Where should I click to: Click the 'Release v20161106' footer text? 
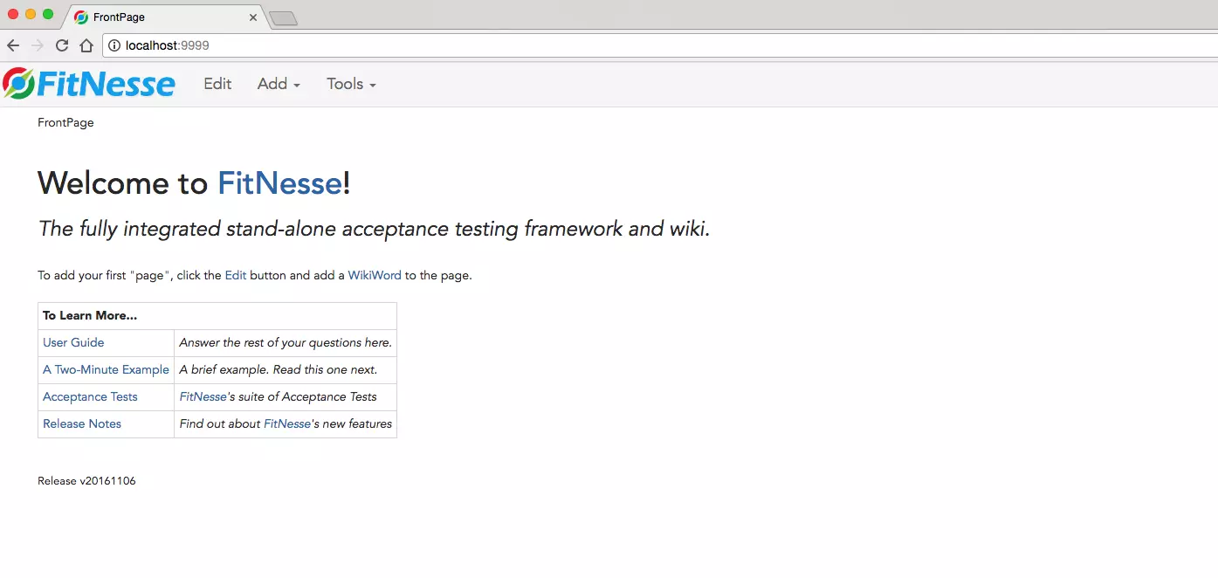pyautogui.click(x=86, y=481)
